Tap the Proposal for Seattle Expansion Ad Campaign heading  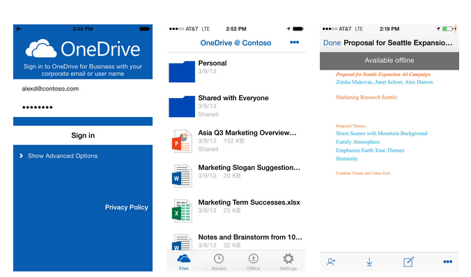click(x=383, y=74)
